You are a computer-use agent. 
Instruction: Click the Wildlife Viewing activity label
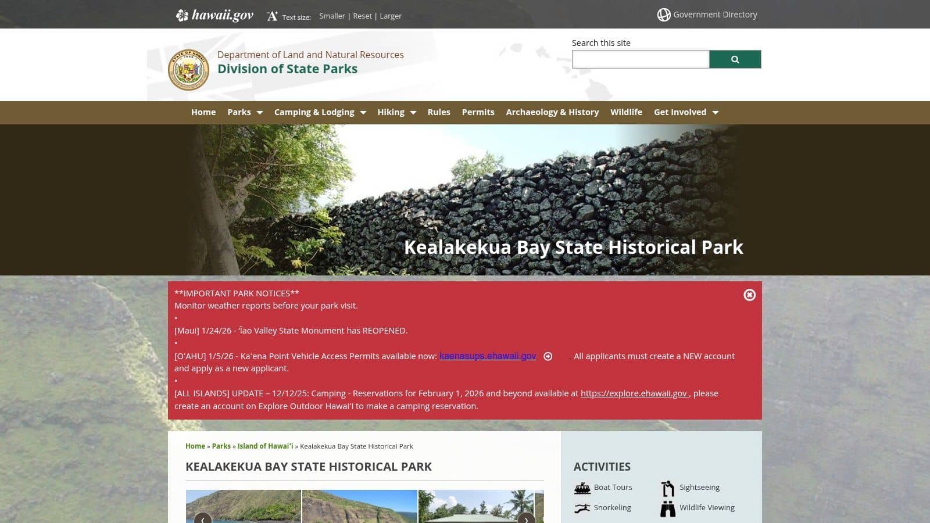pyautogui.click(x=707, y=508)
